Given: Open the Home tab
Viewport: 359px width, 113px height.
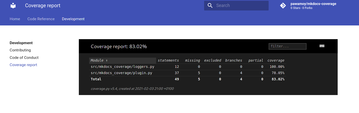Looking at the screenshot, I should (15, 19).
